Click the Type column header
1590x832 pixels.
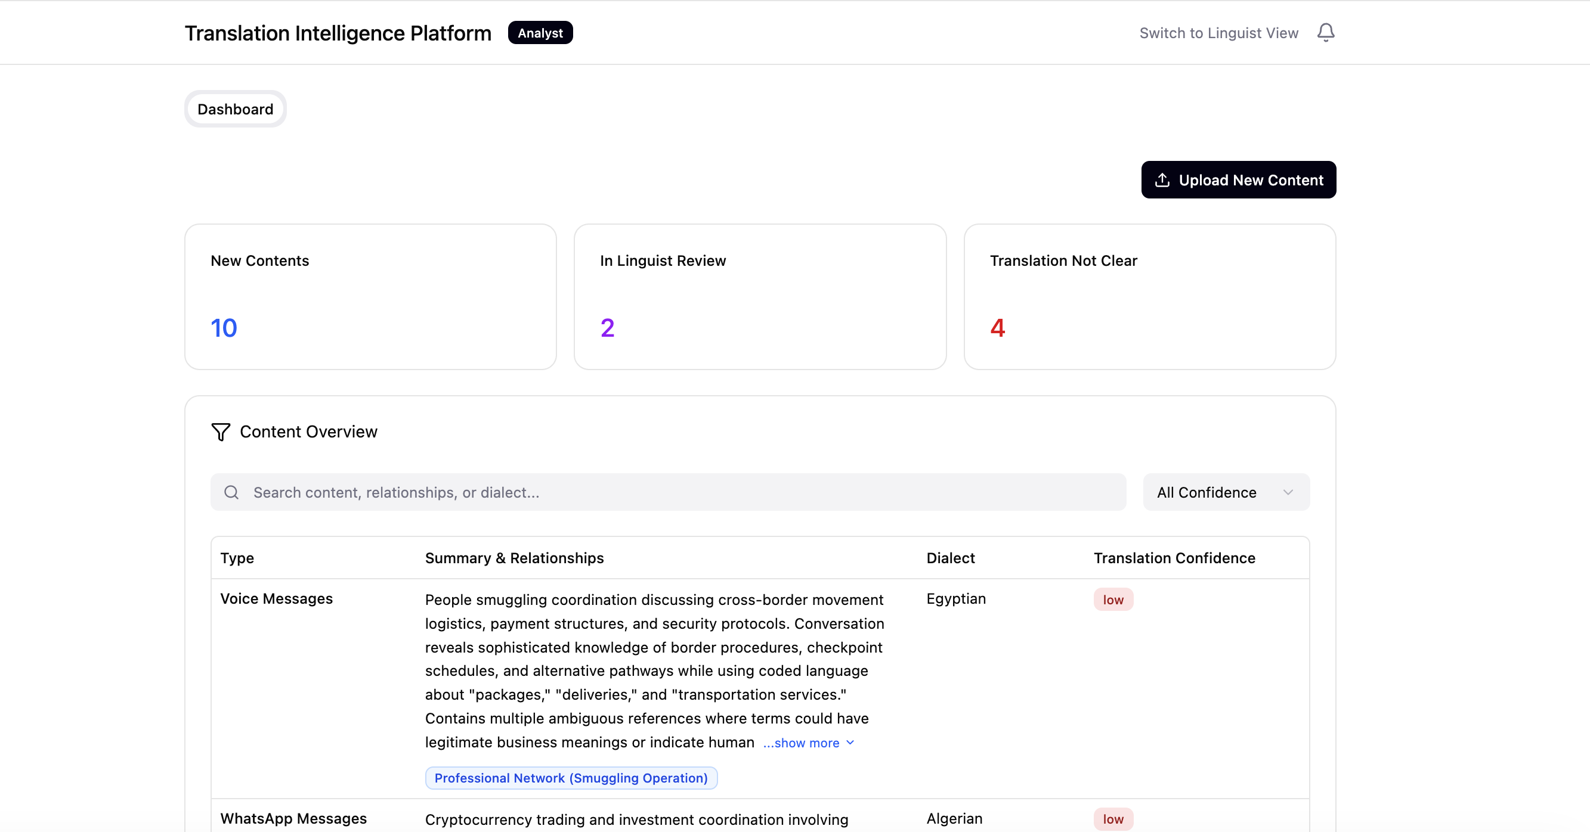(237, 558)
